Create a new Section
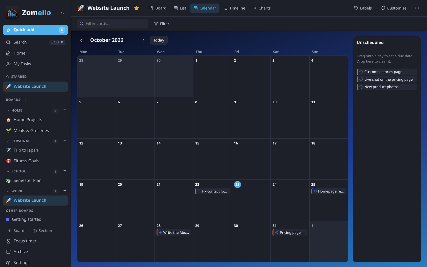The height and width of the screenshot is (267, 427). pyautogui.click(x=42, y=231)
